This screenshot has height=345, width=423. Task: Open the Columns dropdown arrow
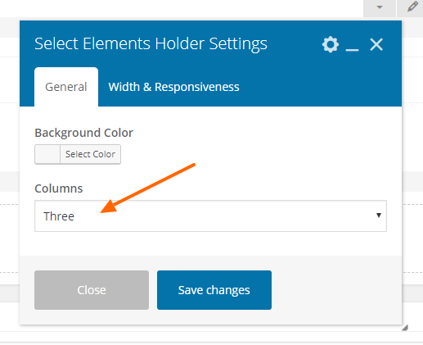tap(379, 216)
